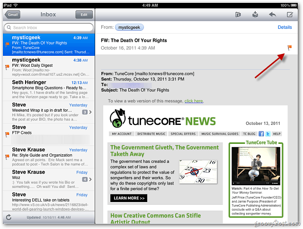
Task: Compose a new message icon
Action: pos(290,15)
